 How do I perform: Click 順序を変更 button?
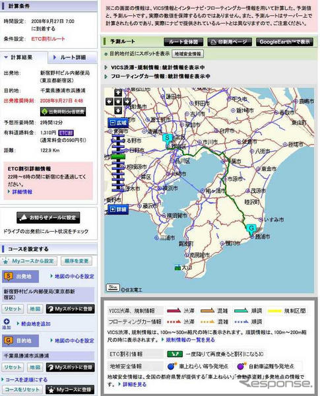coord(77,261)
